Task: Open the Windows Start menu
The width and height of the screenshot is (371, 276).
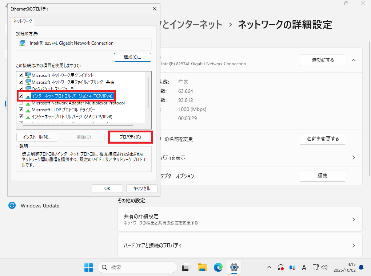Action: pyautogui.click(x=88, y=268)
